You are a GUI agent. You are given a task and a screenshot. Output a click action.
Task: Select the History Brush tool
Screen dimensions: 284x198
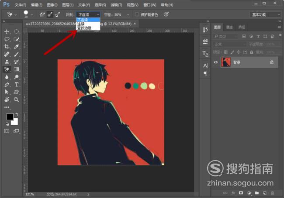(x=16, y=61)
